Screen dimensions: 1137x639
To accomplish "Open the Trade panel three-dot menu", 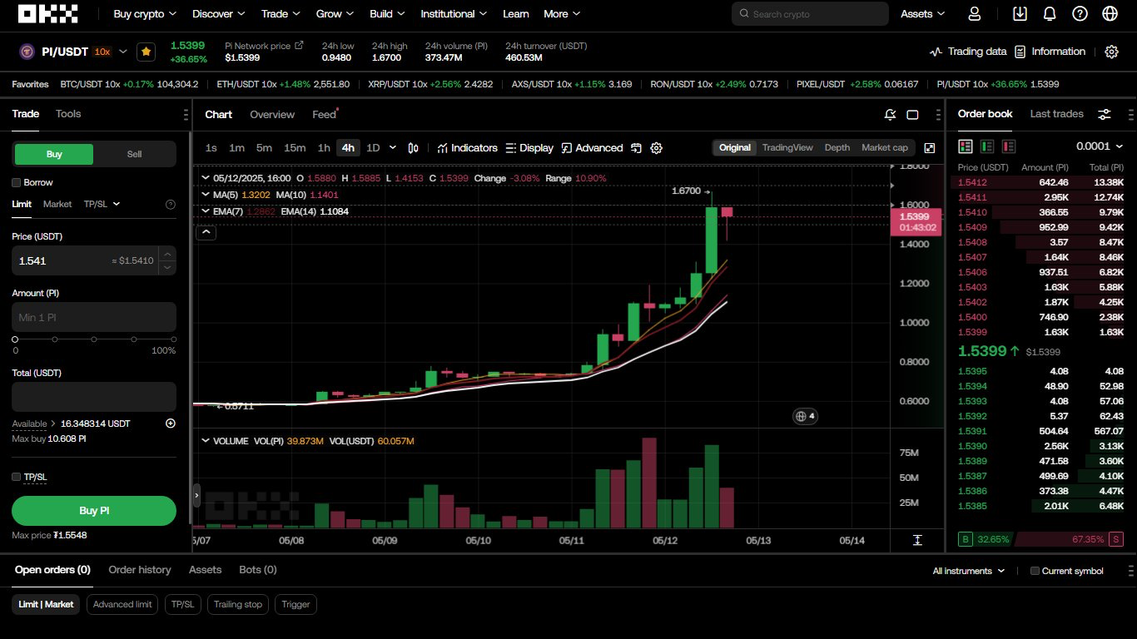I will click(x=186, y=115).
